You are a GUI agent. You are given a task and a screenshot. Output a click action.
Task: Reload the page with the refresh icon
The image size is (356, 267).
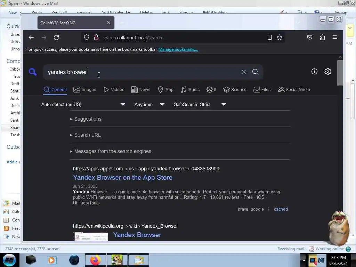pos(56,38)
